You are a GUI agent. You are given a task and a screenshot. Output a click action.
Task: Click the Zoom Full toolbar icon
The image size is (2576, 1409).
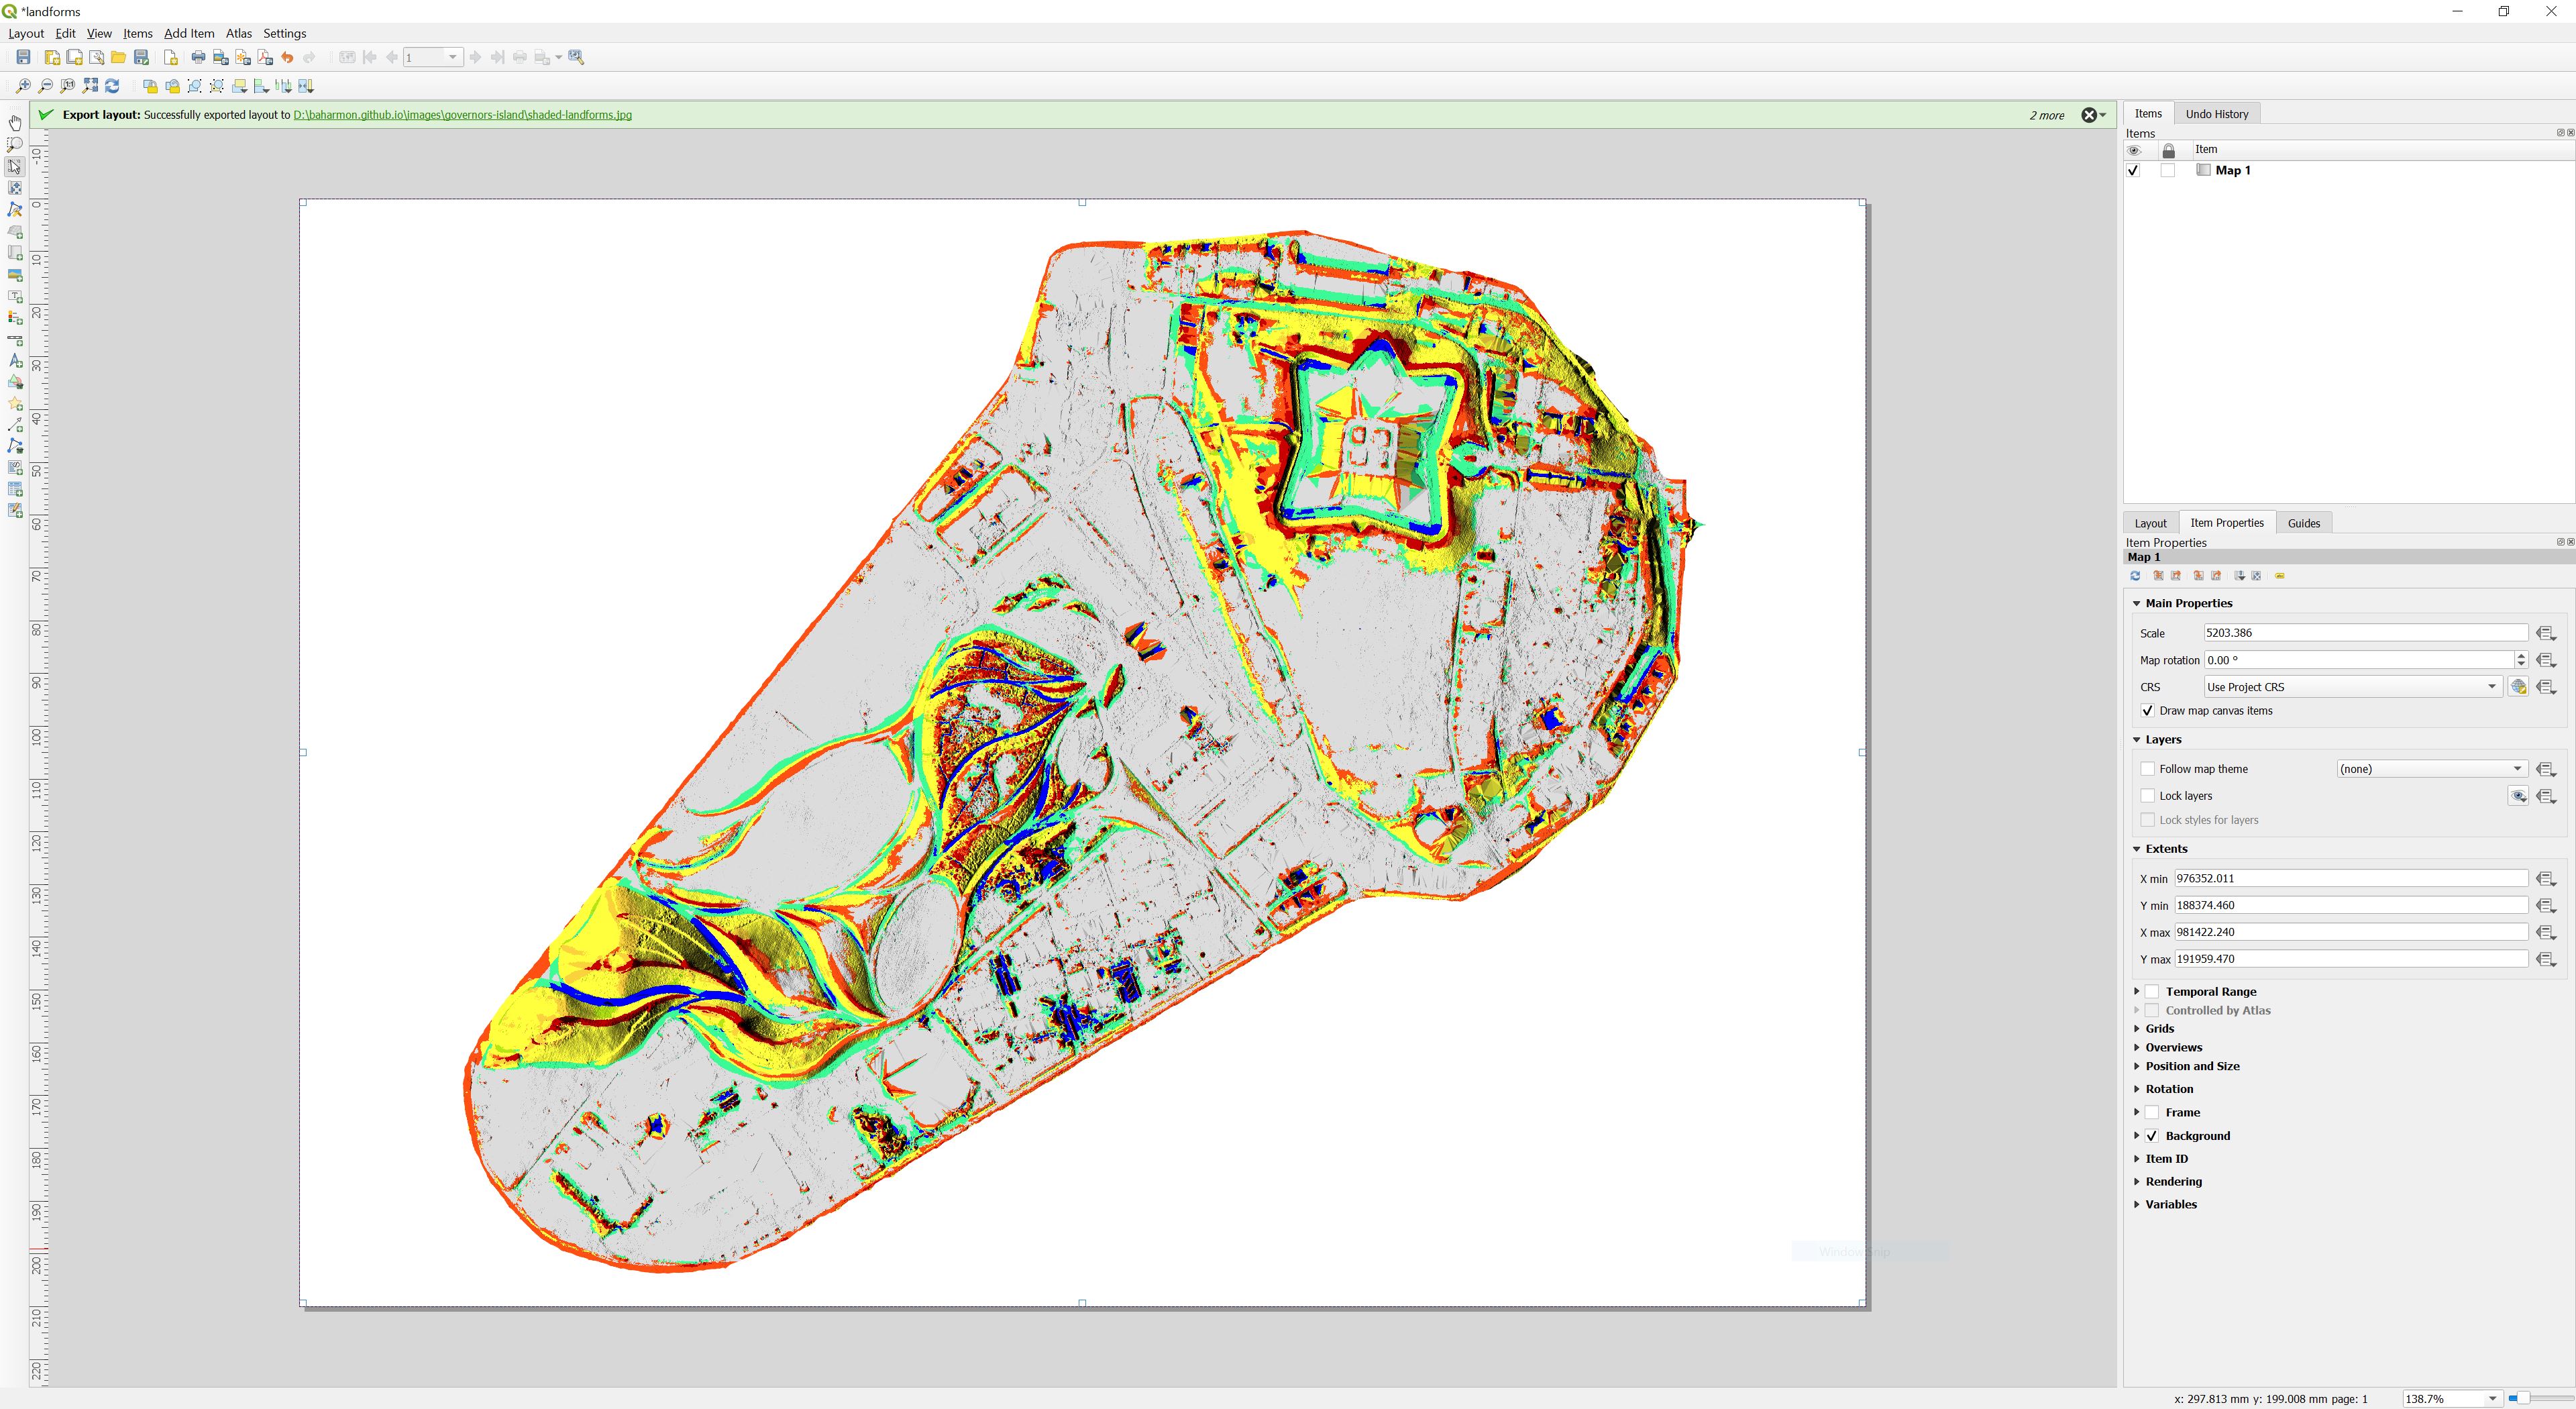point(91,86)
